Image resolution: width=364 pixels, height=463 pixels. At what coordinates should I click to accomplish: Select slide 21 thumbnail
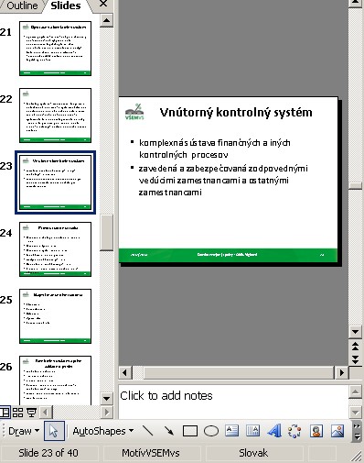point(55,49)
